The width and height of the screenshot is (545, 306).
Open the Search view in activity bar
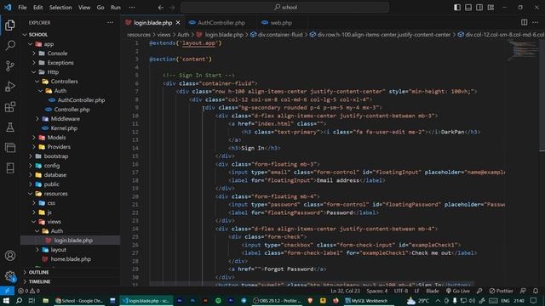coord(10,45)
